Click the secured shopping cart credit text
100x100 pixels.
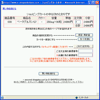click(48, 80)
